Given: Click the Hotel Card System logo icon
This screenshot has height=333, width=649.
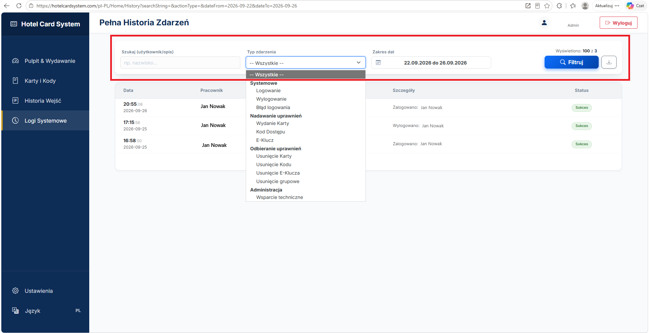Looking at the screenshot, I should tap(14, 24).
